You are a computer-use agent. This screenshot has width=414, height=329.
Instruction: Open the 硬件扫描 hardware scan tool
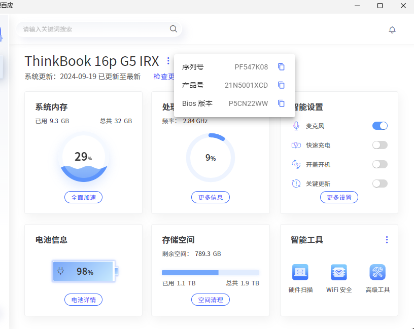300,272
